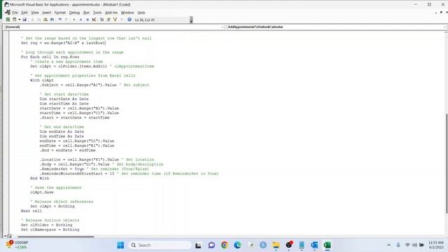Click the taskbar Search box
This screenshot has height=252, width=448.
160,245
